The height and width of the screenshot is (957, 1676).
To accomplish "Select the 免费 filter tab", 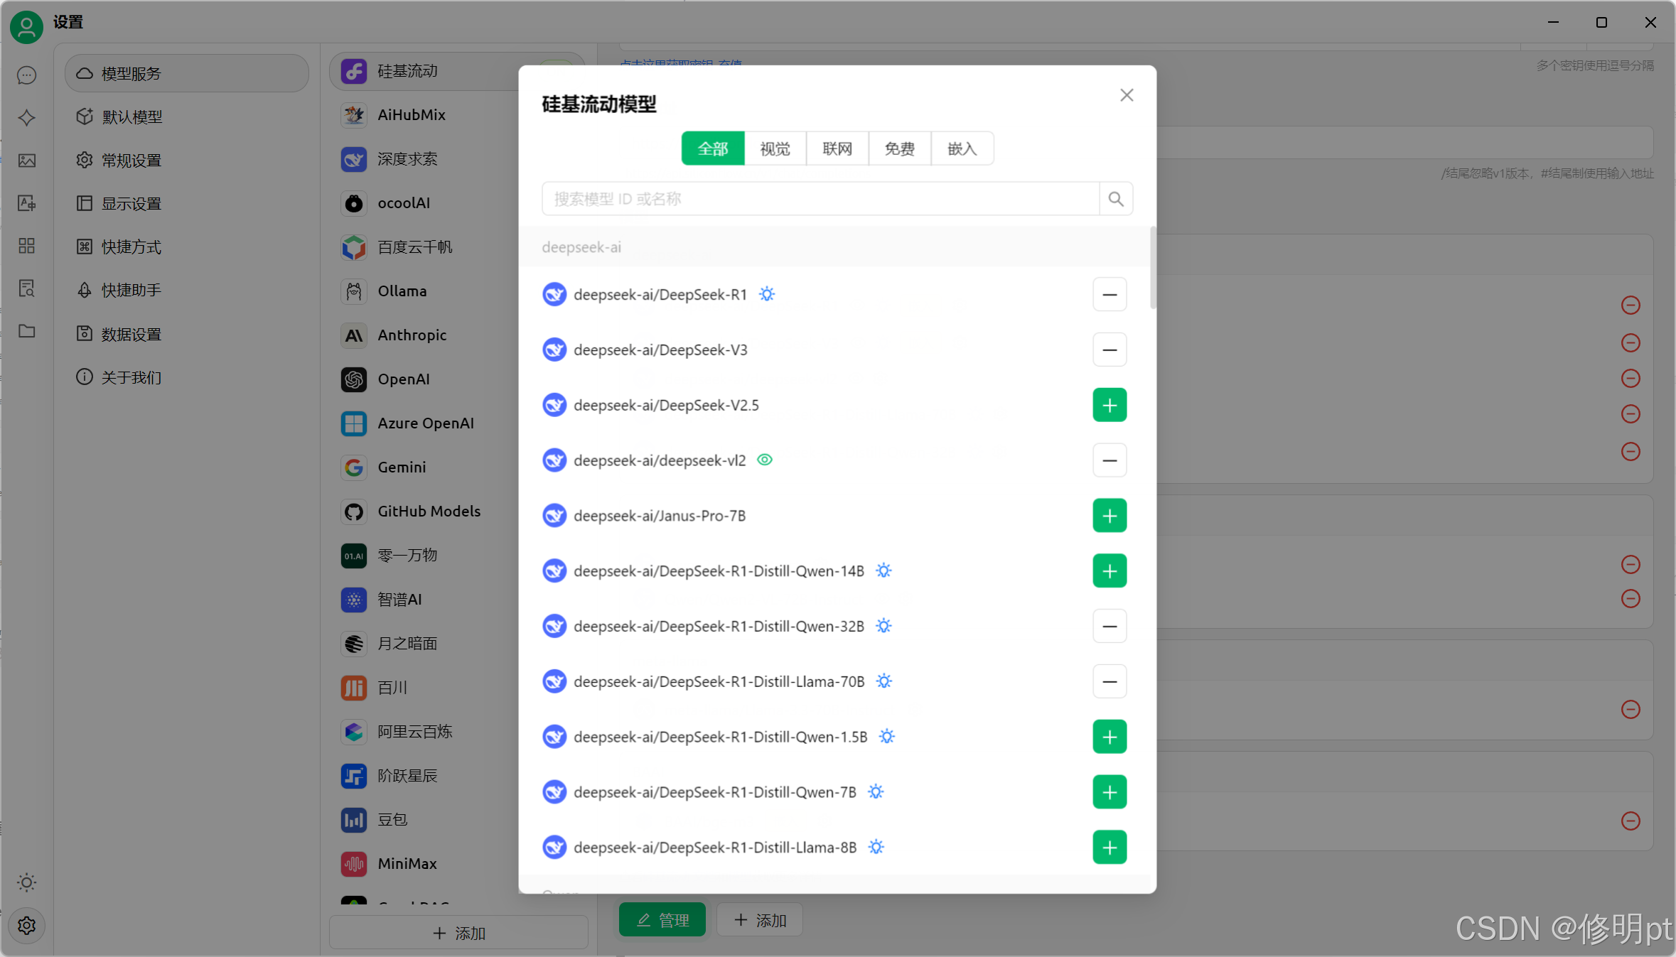I will click(x=899, y=148).
